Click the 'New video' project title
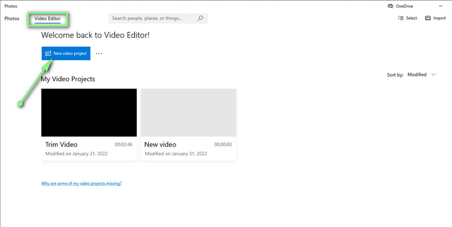This screenshot has width=452, height=227. point(160,145)
